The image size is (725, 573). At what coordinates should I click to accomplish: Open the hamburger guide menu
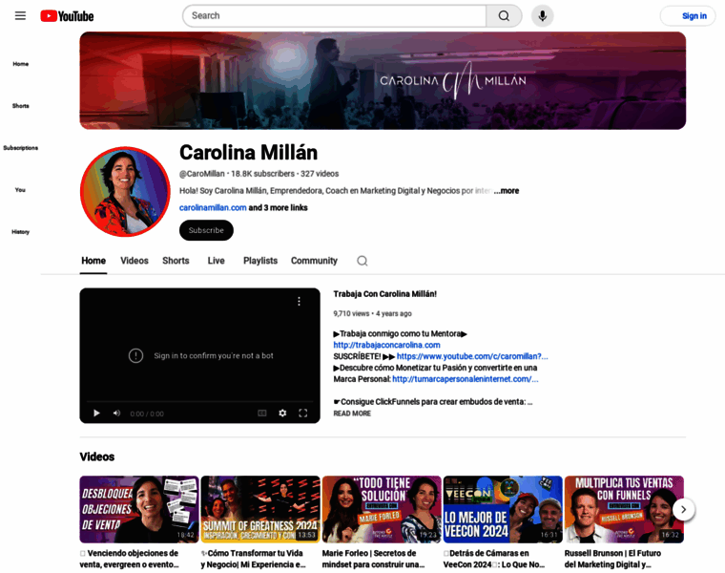(20, 15)
